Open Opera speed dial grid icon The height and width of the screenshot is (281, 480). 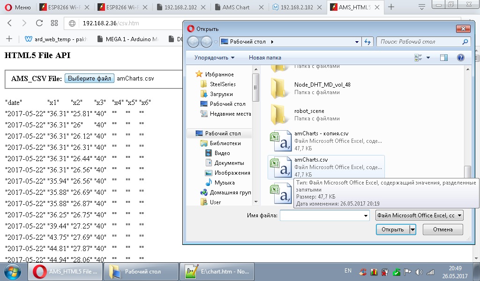54,23
